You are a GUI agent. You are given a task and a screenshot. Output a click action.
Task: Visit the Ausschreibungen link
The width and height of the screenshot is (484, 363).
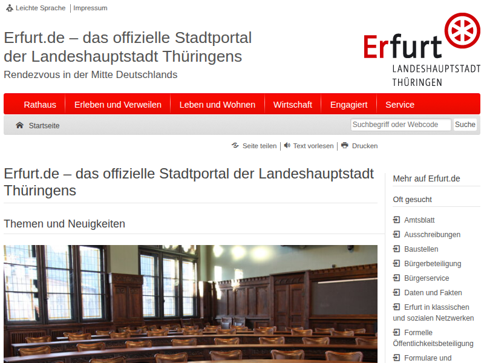point(432,235)
